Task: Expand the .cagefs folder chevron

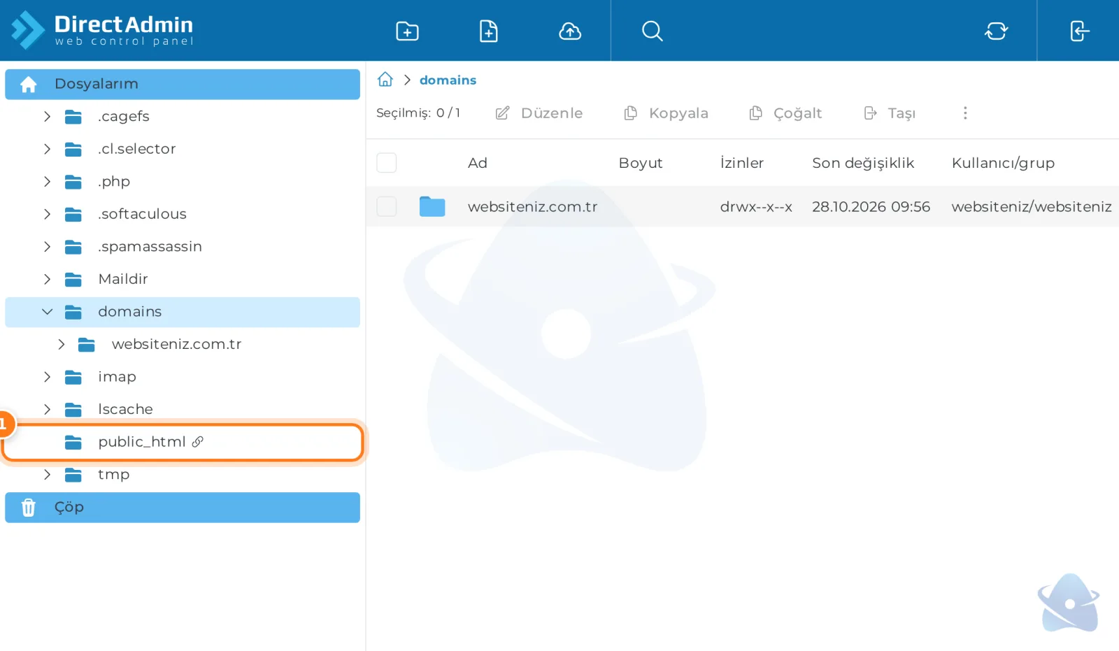Action: click(47, 116)
